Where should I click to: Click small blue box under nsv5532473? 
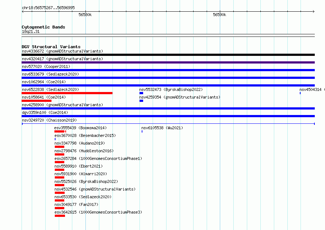pos(141,93)
